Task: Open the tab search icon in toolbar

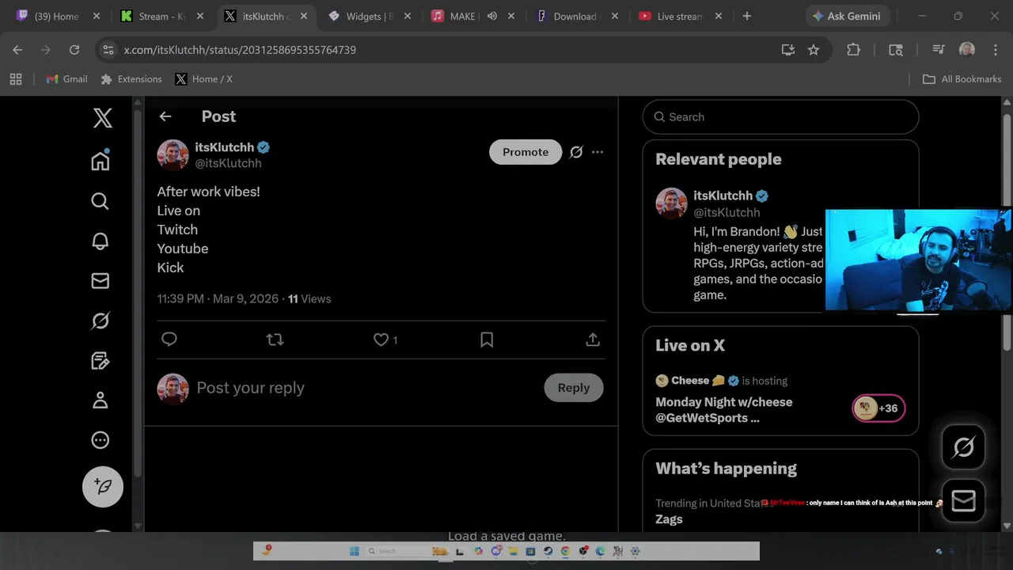Action: tap(896, 50)
